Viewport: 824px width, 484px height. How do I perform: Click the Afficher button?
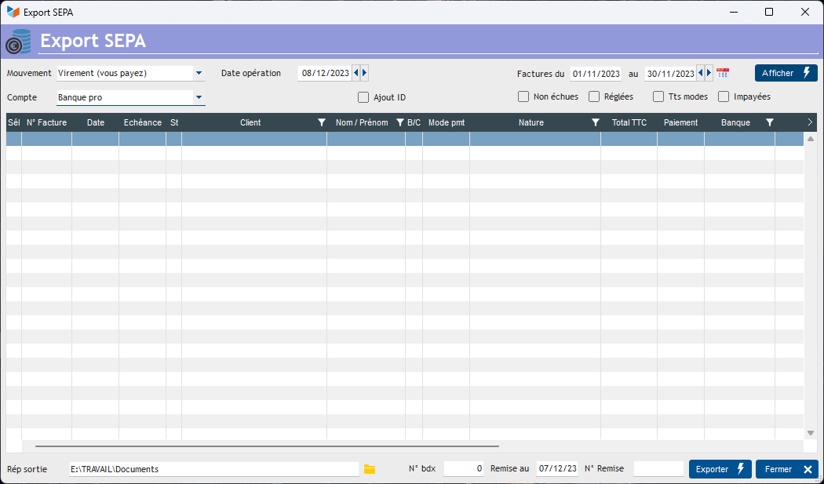pos(786,73)
